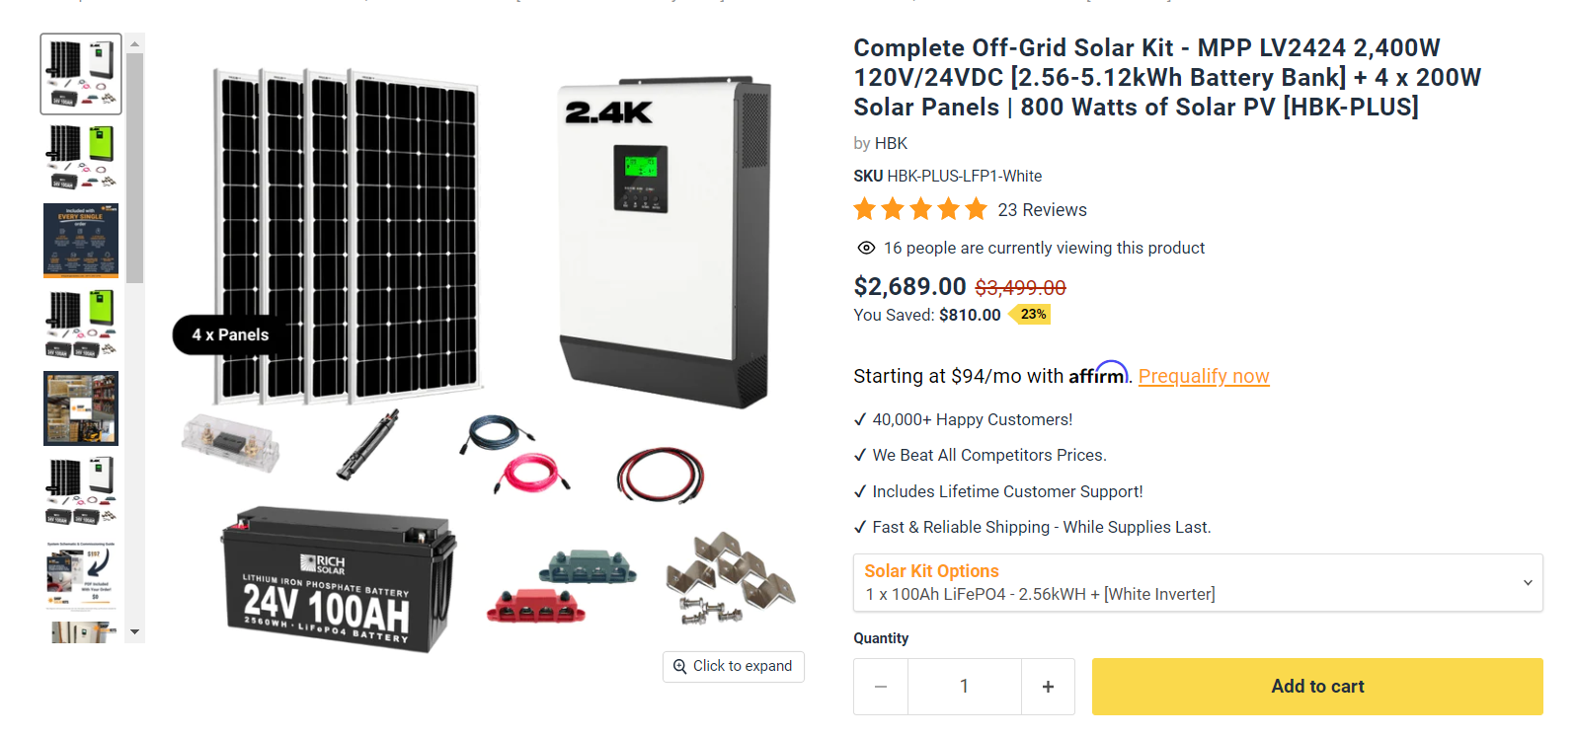Click the Click to expand button
The height and width of the screenshot is (736, 1576).
734,666
